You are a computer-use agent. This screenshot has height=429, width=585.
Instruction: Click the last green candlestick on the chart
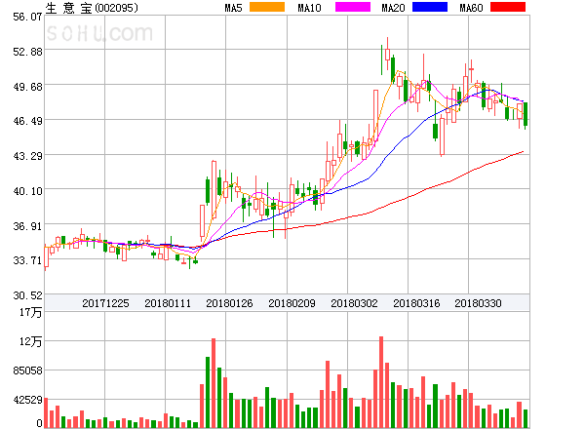pos(526,115)
